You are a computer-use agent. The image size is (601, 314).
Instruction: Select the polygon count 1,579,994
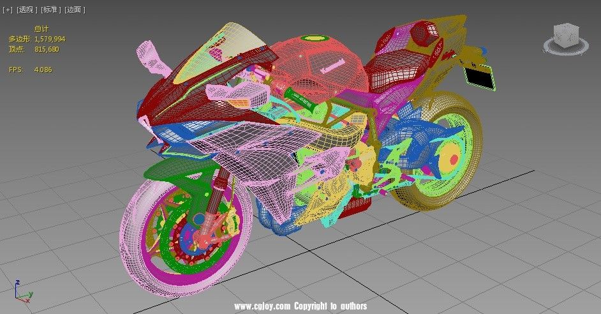pos(50,39)
